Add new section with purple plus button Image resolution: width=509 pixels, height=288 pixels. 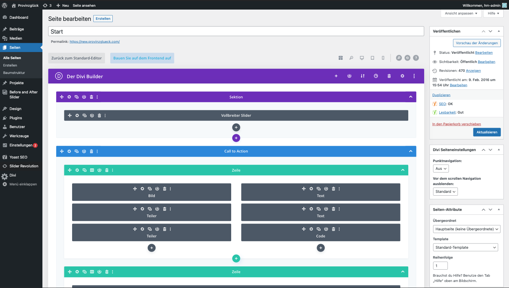pyautogui.click(x=236, y=138)
